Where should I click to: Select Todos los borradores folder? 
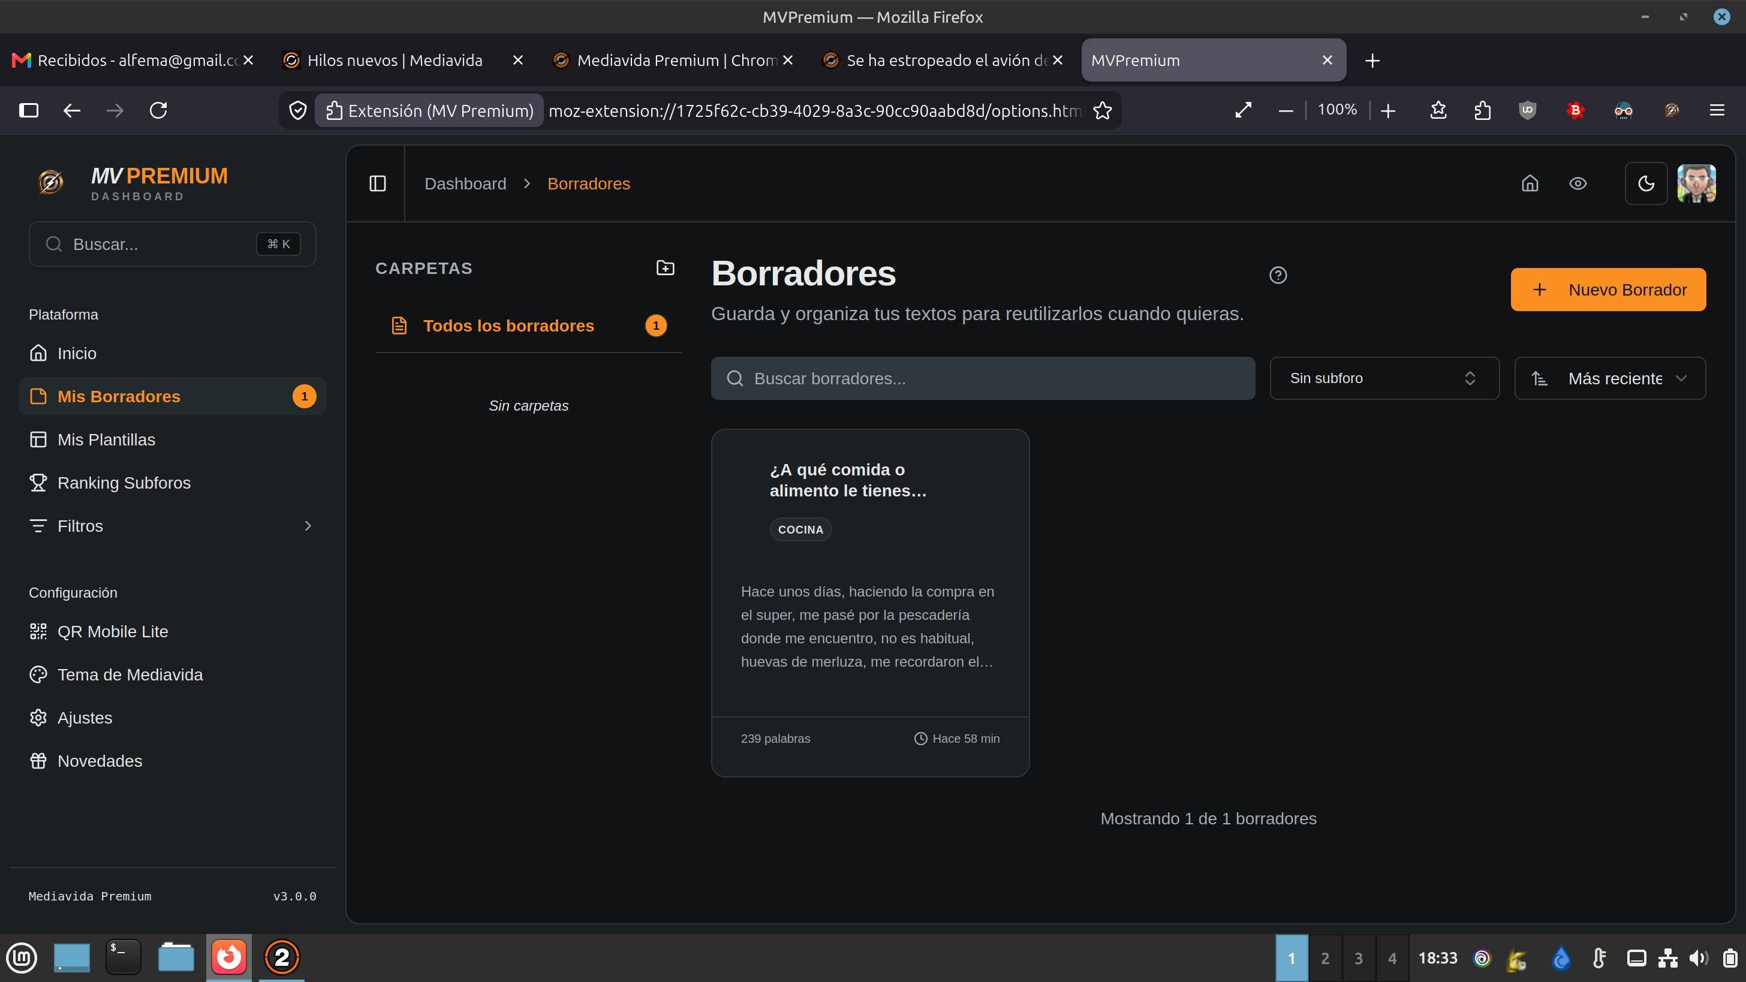pyautogui.click(x=528, y=326)
